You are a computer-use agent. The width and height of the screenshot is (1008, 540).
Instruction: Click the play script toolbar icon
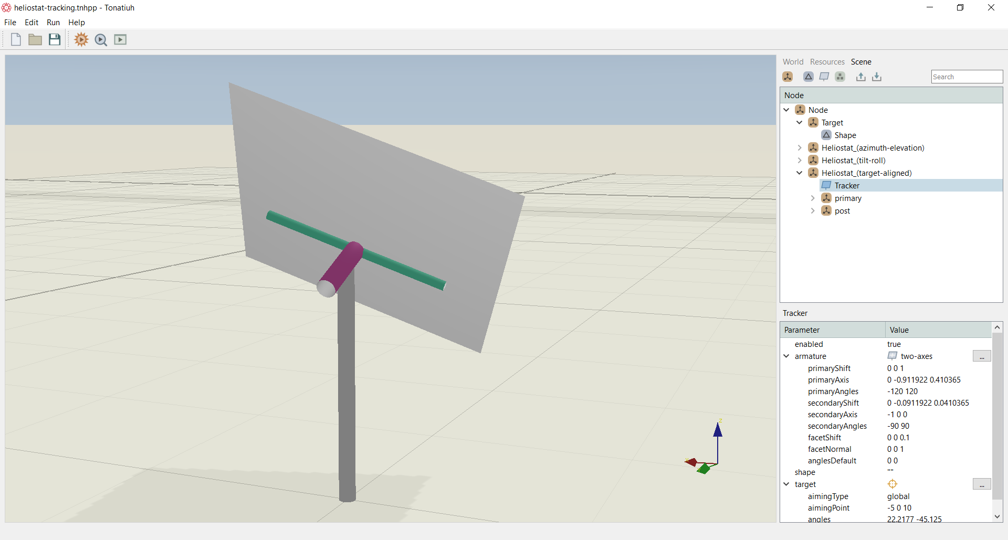(120, 39)
